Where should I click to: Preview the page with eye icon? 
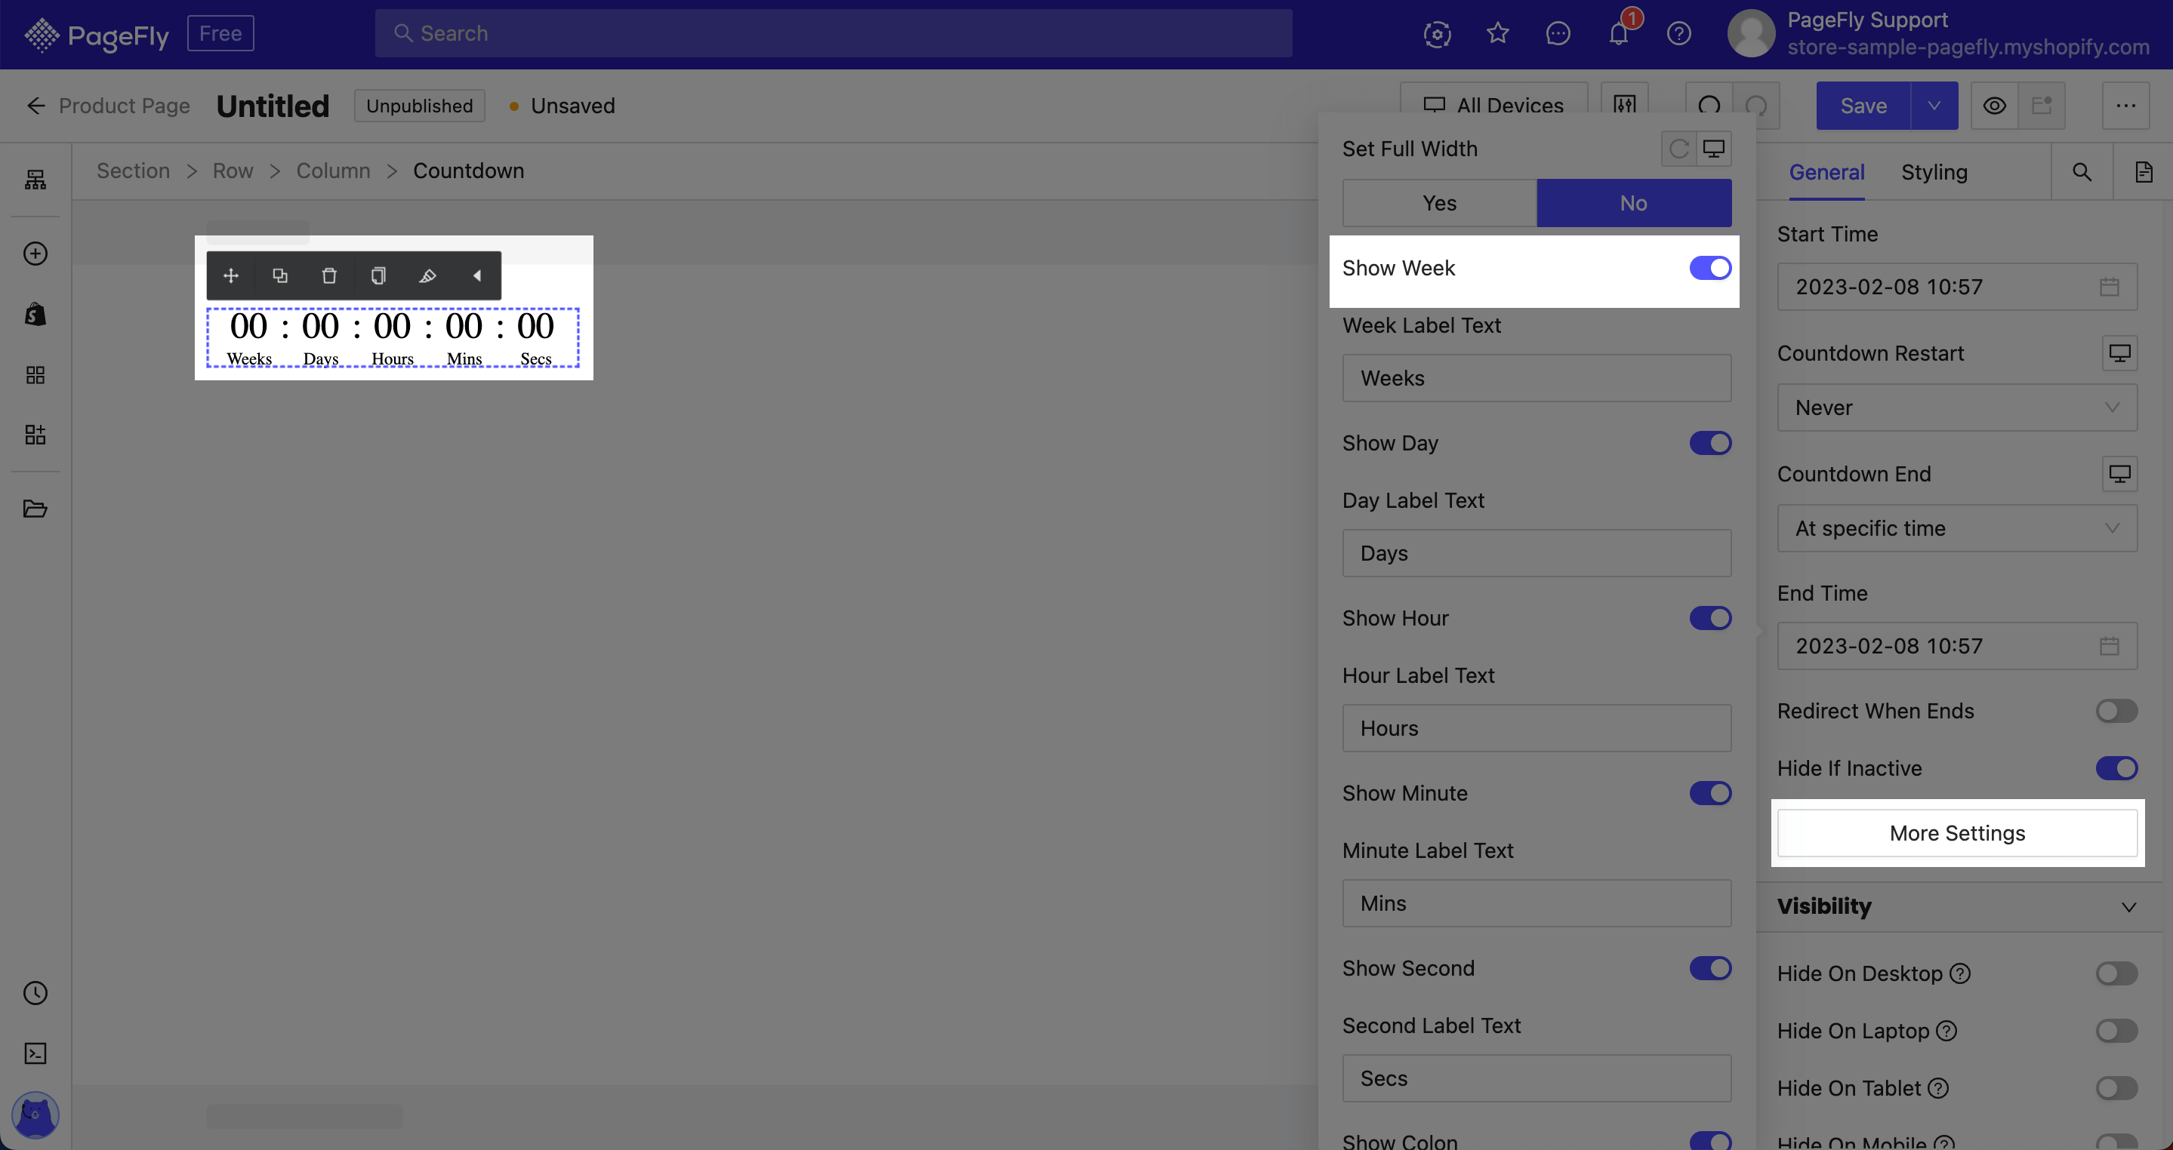click(x=1994, y=106)
